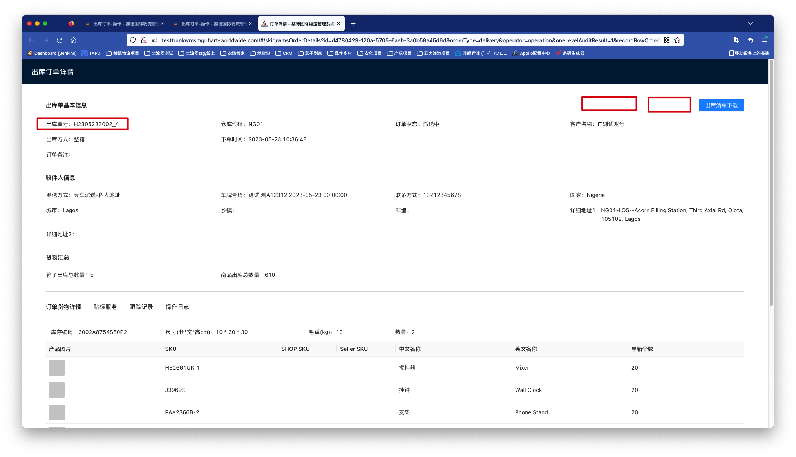Click the undo arrow toolbar icon
Viewport: 796px width, 457px height.
[x=750, y=40]
